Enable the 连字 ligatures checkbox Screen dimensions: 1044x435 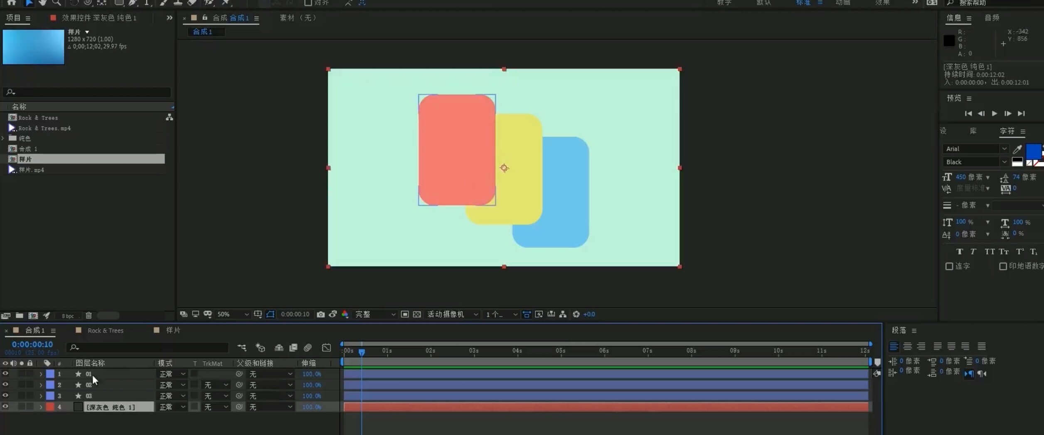pos(949,266)
